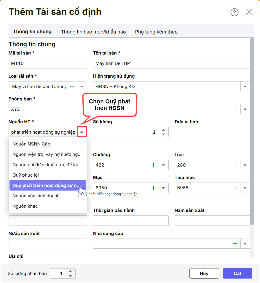Choose Nguồn vốn kinh doanh option
The width and height of the screenshot is (260, 283).
pos(36,196)
